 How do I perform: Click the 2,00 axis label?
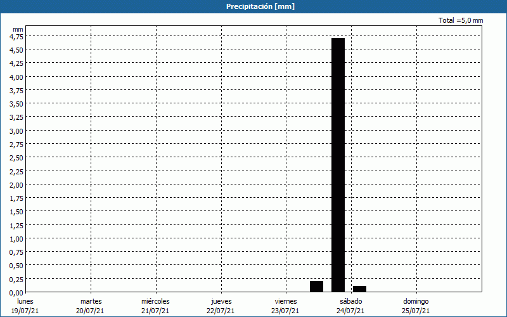(16, 185)
